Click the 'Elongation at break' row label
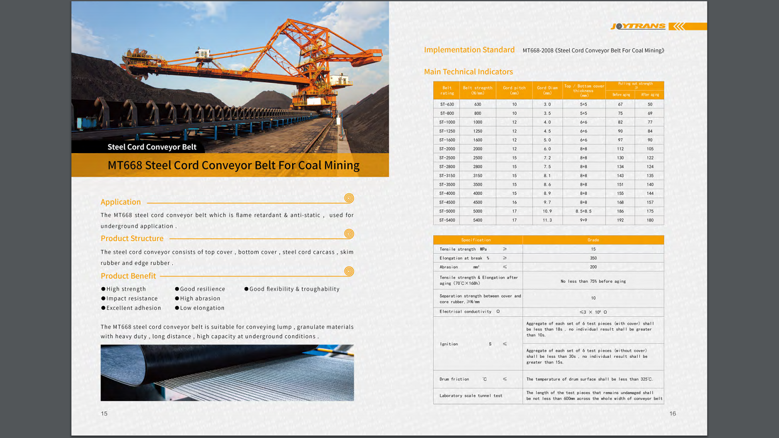 click(x=464, y=258)
